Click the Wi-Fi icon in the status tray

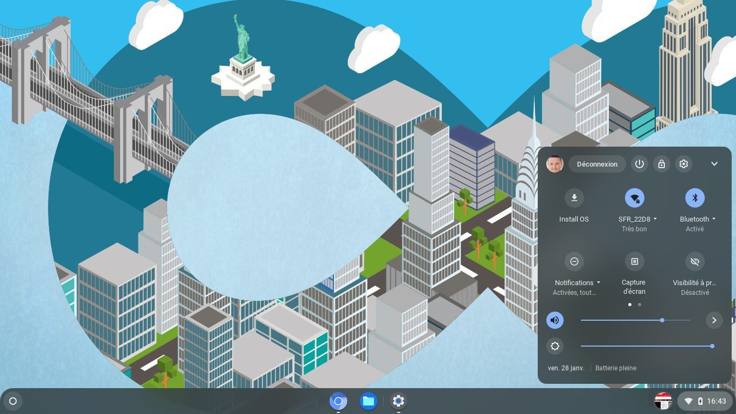[x=689, y=401]
